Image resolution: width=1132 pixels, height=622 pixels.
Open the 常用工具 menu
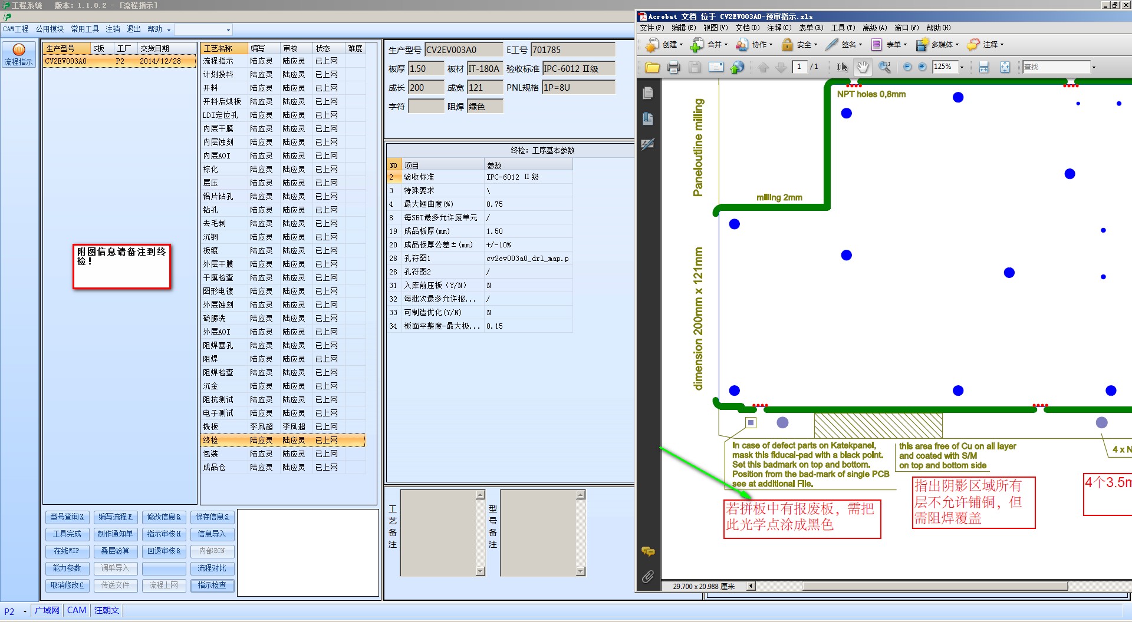click(x=85, y=29)
